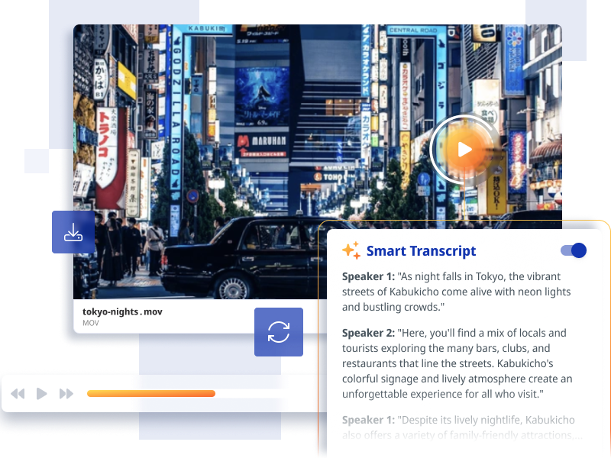Click the bold Speaker 2 label
This screenshot has width=611, height=458.
(x=368, y=333)
